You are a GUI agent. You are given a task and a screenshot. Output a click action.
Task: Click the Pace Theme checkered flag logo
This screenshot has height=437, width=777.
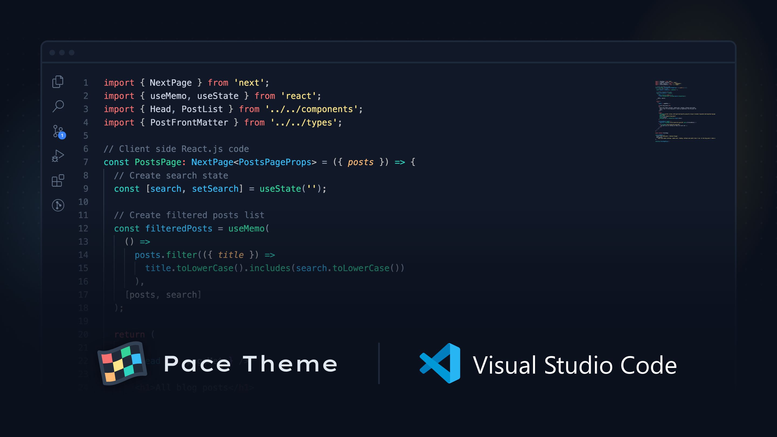pyautogui.click(x=122, y=363)
